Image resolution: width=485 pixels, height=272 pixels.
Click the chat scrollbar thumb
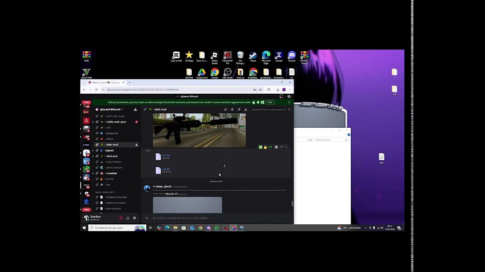(292, 203)
